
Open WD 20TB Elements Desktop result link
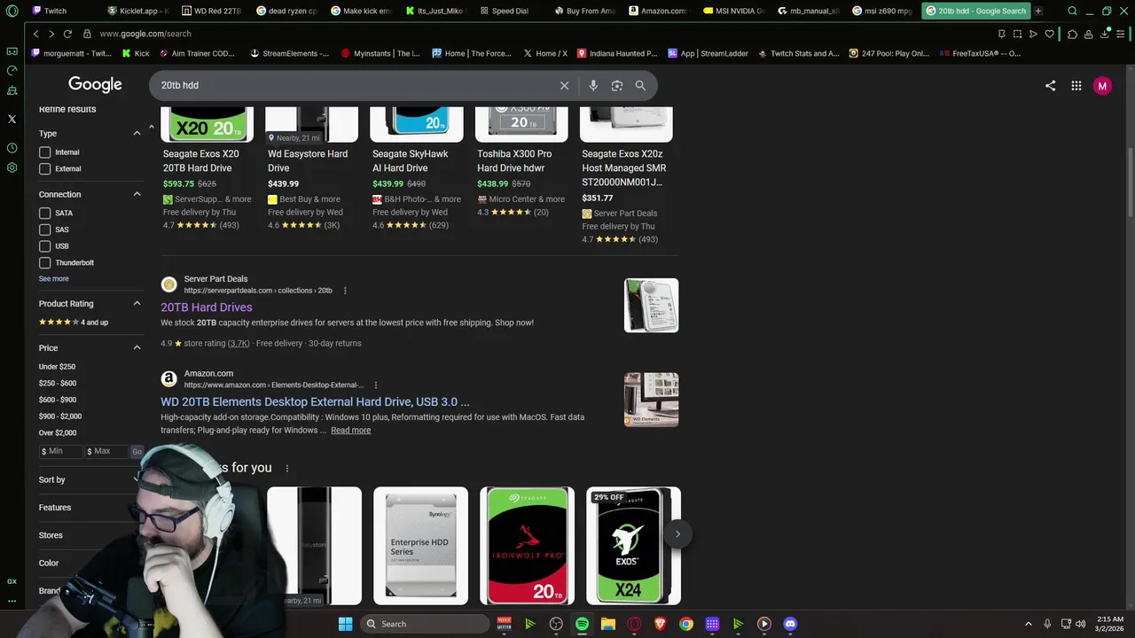point(315,402)
